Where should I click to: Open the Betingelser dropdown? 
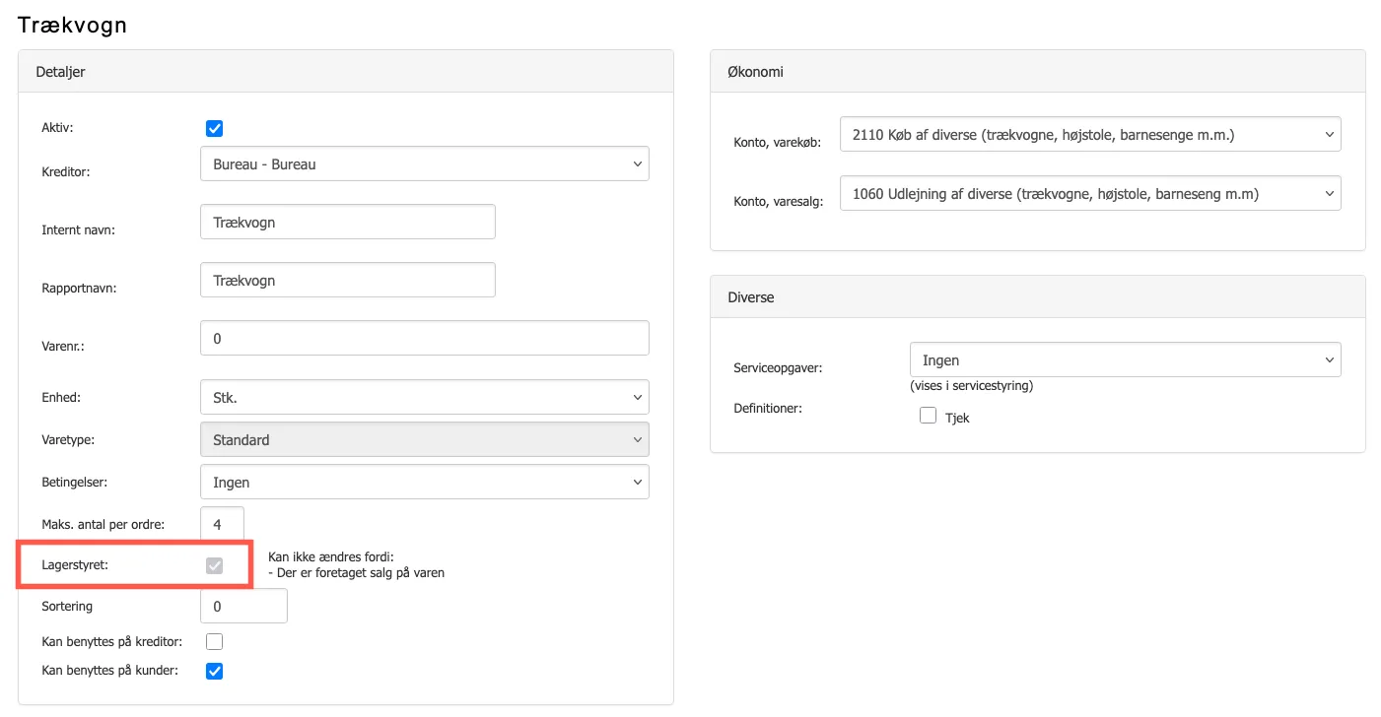424,483
